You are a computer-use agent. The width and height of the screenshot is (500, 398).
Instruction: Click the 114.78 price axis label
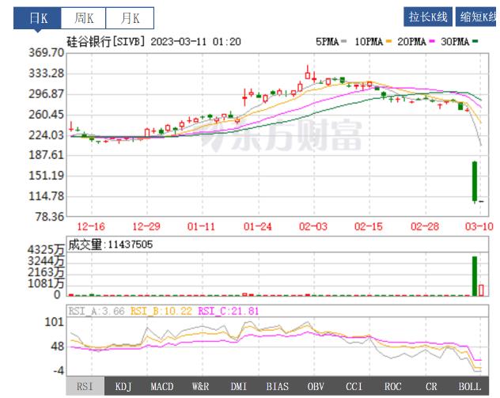[x=47, y=196]
